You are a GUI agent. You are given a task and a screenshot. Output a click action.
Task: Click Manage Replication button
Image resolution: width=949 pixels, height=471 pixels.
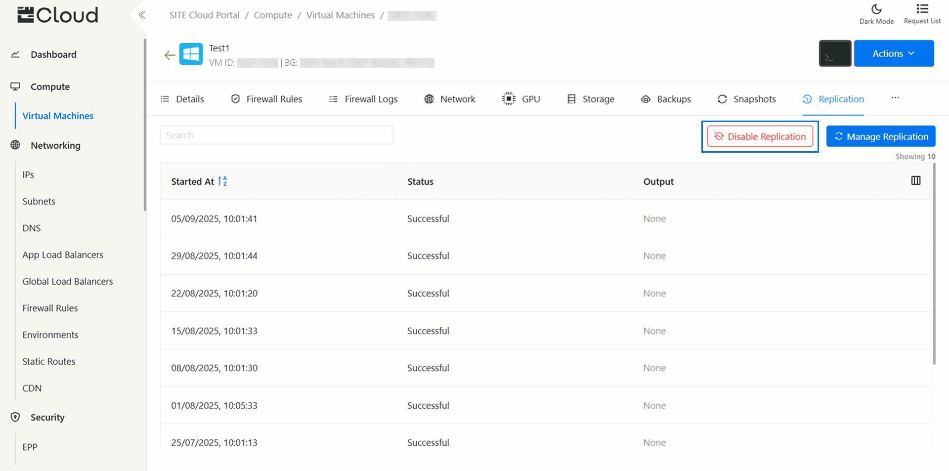[880, 136]
